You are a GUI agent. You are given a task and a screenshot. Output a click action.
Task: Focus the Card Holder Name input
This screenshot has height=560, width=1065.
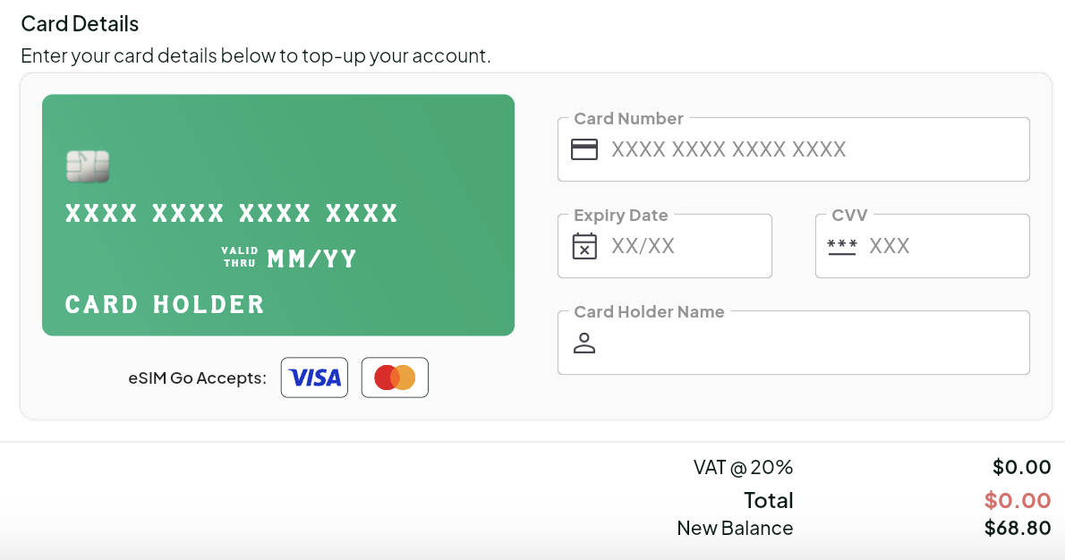793,343
